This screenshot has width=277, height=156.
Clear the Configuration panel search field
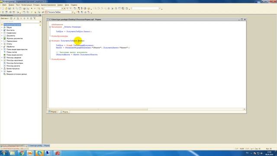[x=40, y=22]
